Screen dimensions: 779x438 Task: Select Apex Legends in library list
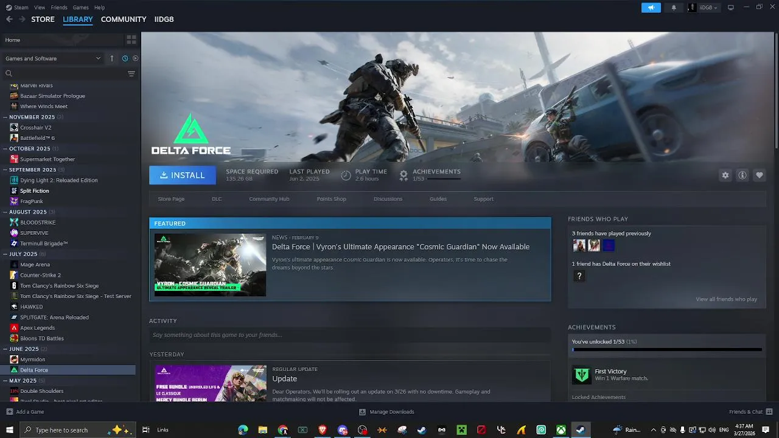[x=37, y=328]
